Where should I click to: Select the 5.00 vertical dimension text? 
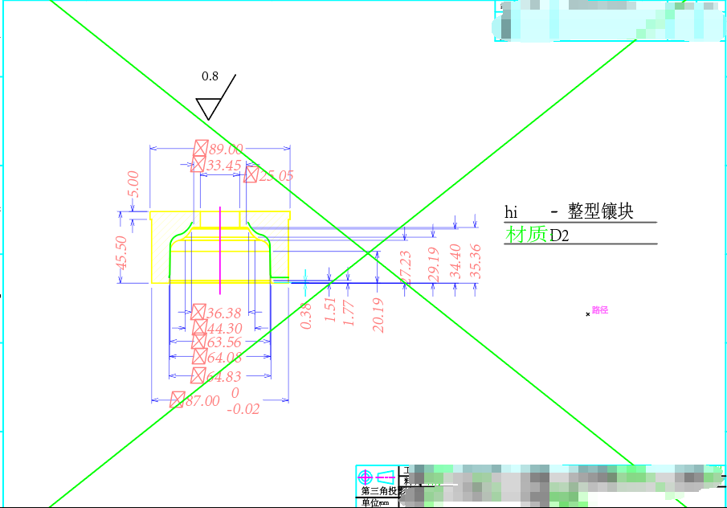pyautogui.click(x=133, y=184)
